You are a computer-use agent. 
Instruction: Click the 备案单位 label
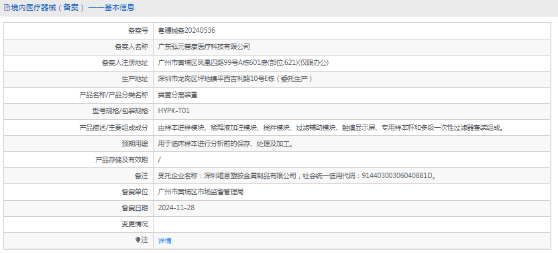pos(135,192)
